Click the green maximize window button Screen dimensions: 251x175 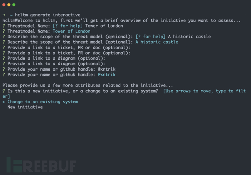tap(14, 5)
